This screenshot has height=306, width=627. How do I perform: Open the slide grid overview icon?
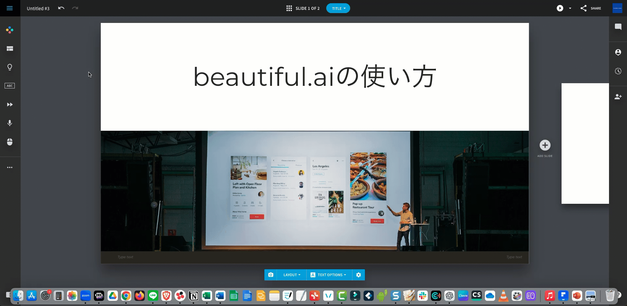point(289,8)
